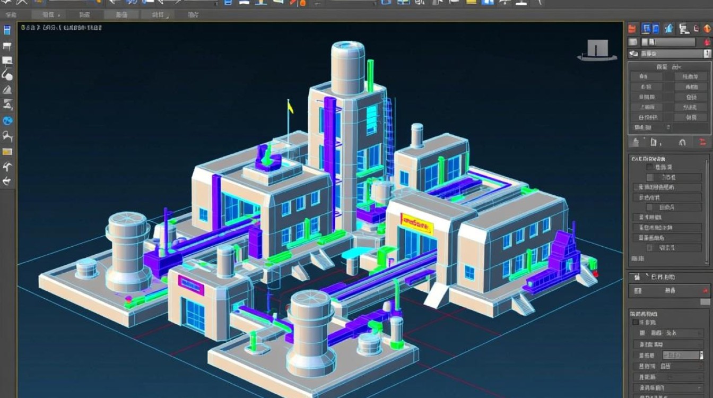Select the yellow rectangle icon in left toolbar
Viewport: 713px width, 398px height.
(7, 152)
